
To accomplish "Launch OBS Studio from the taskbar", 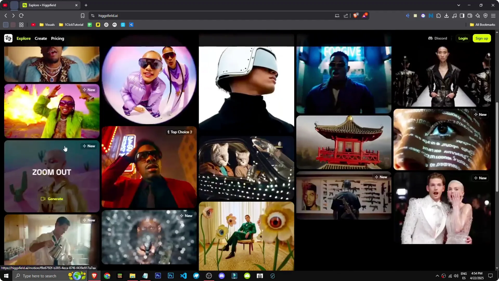I will pos(209,276).
